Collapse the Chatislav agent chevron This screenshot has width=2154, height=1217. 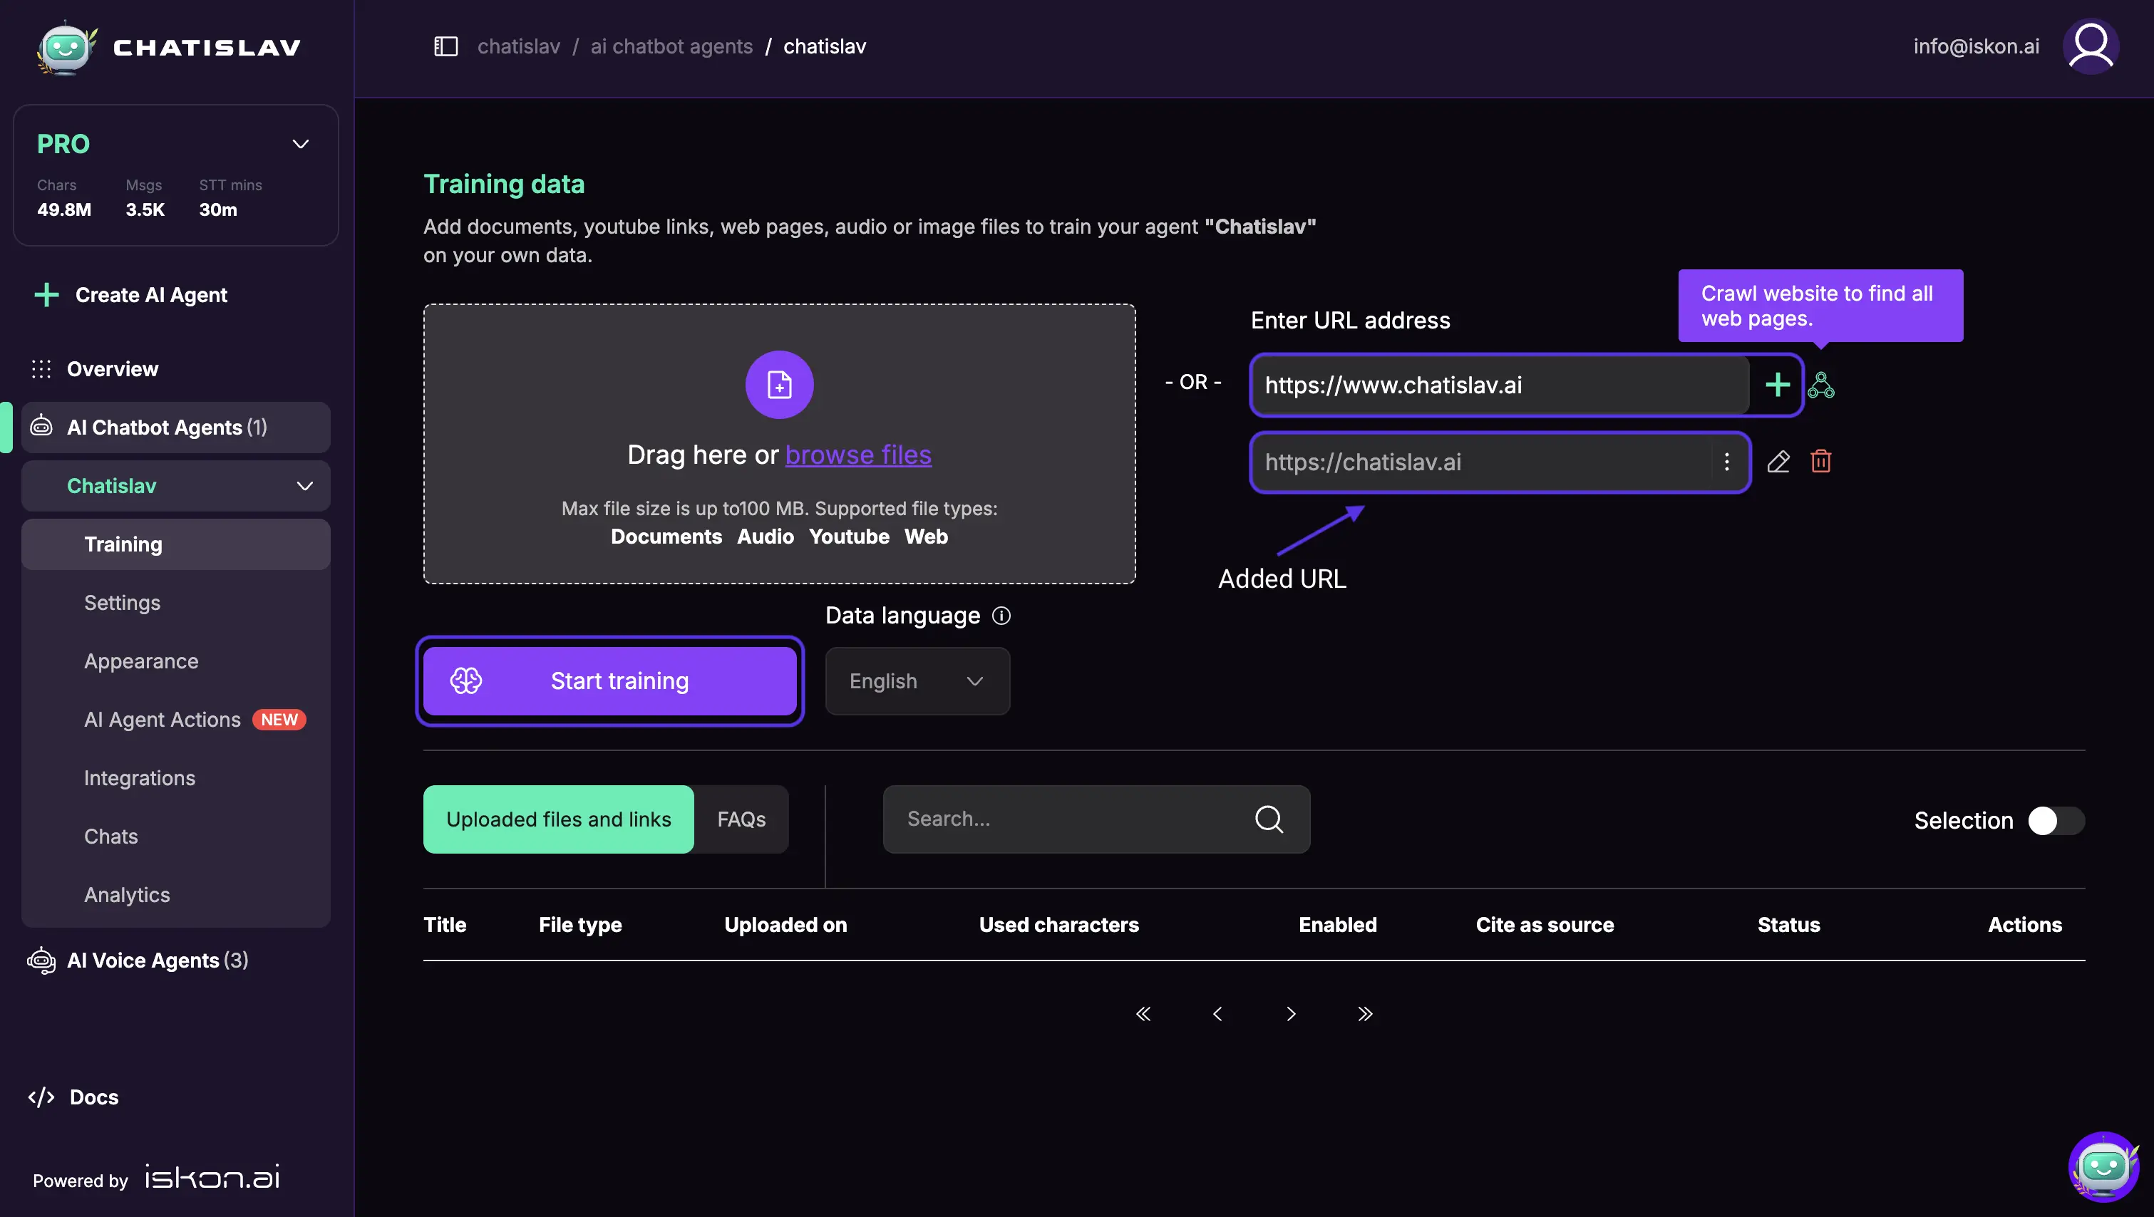coord(305,486)
